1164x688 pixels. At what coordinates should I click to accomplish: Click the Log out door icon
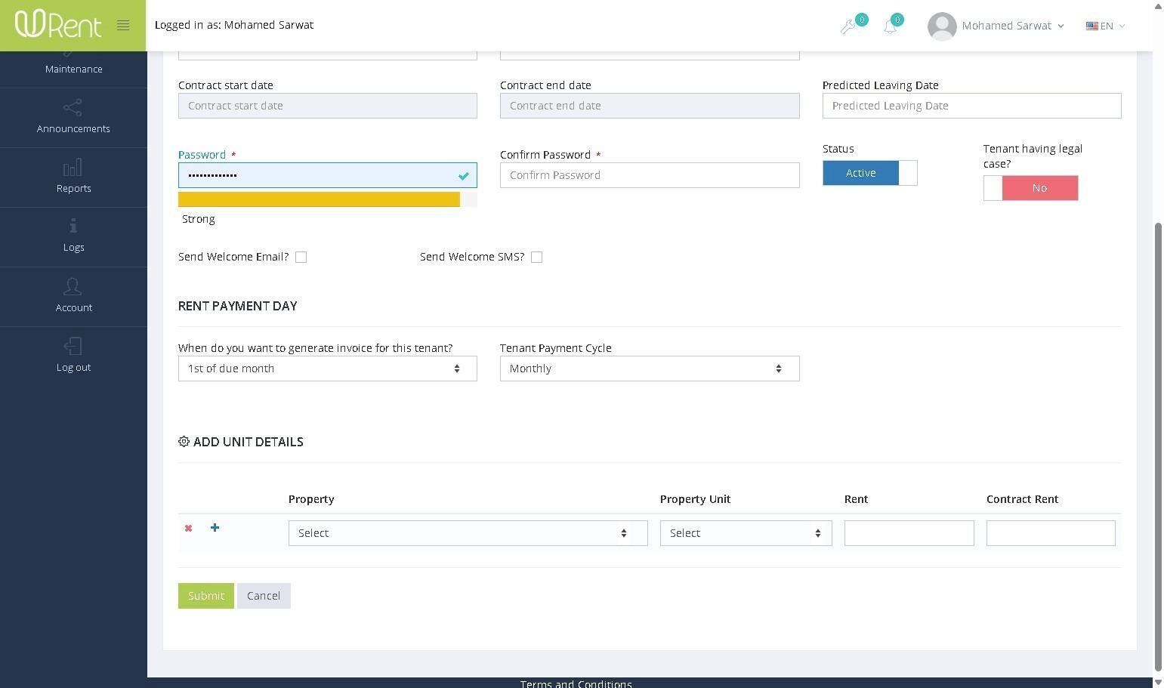[x=73, y=346]
